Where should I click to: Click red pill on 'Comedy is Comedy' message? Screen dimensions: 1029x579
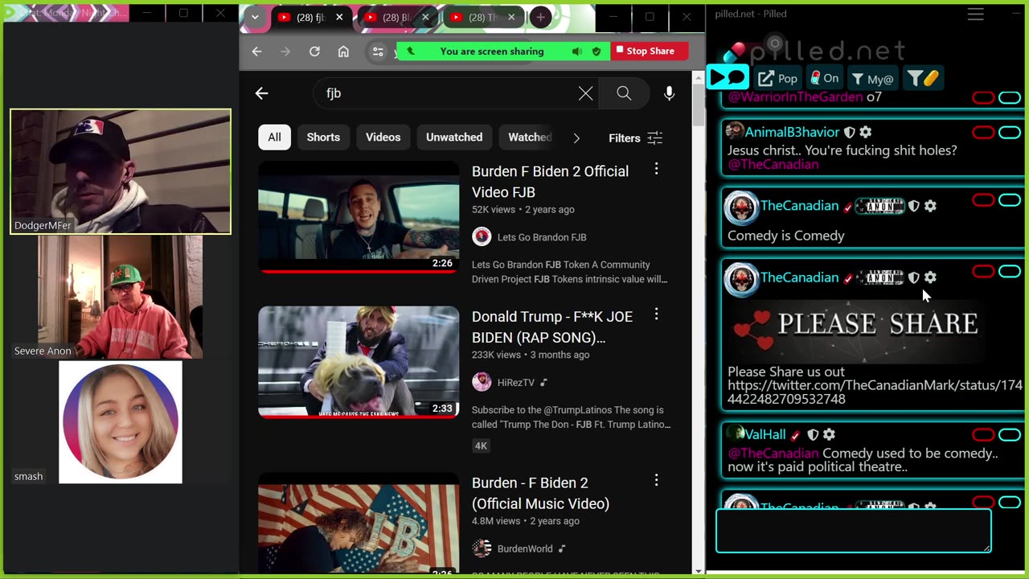[983, 200]
